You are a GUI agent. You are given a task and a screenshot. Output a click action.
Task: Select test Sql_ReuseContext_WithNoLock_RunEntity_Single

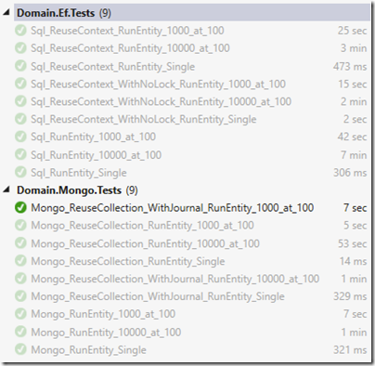pyautogui.click(x=143, y=119)
